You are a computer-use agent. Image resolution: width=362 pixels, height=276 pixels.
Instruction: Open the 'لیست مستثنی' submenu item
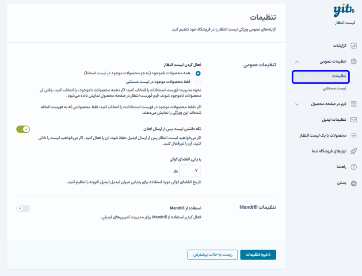click(x=334, y=88)
